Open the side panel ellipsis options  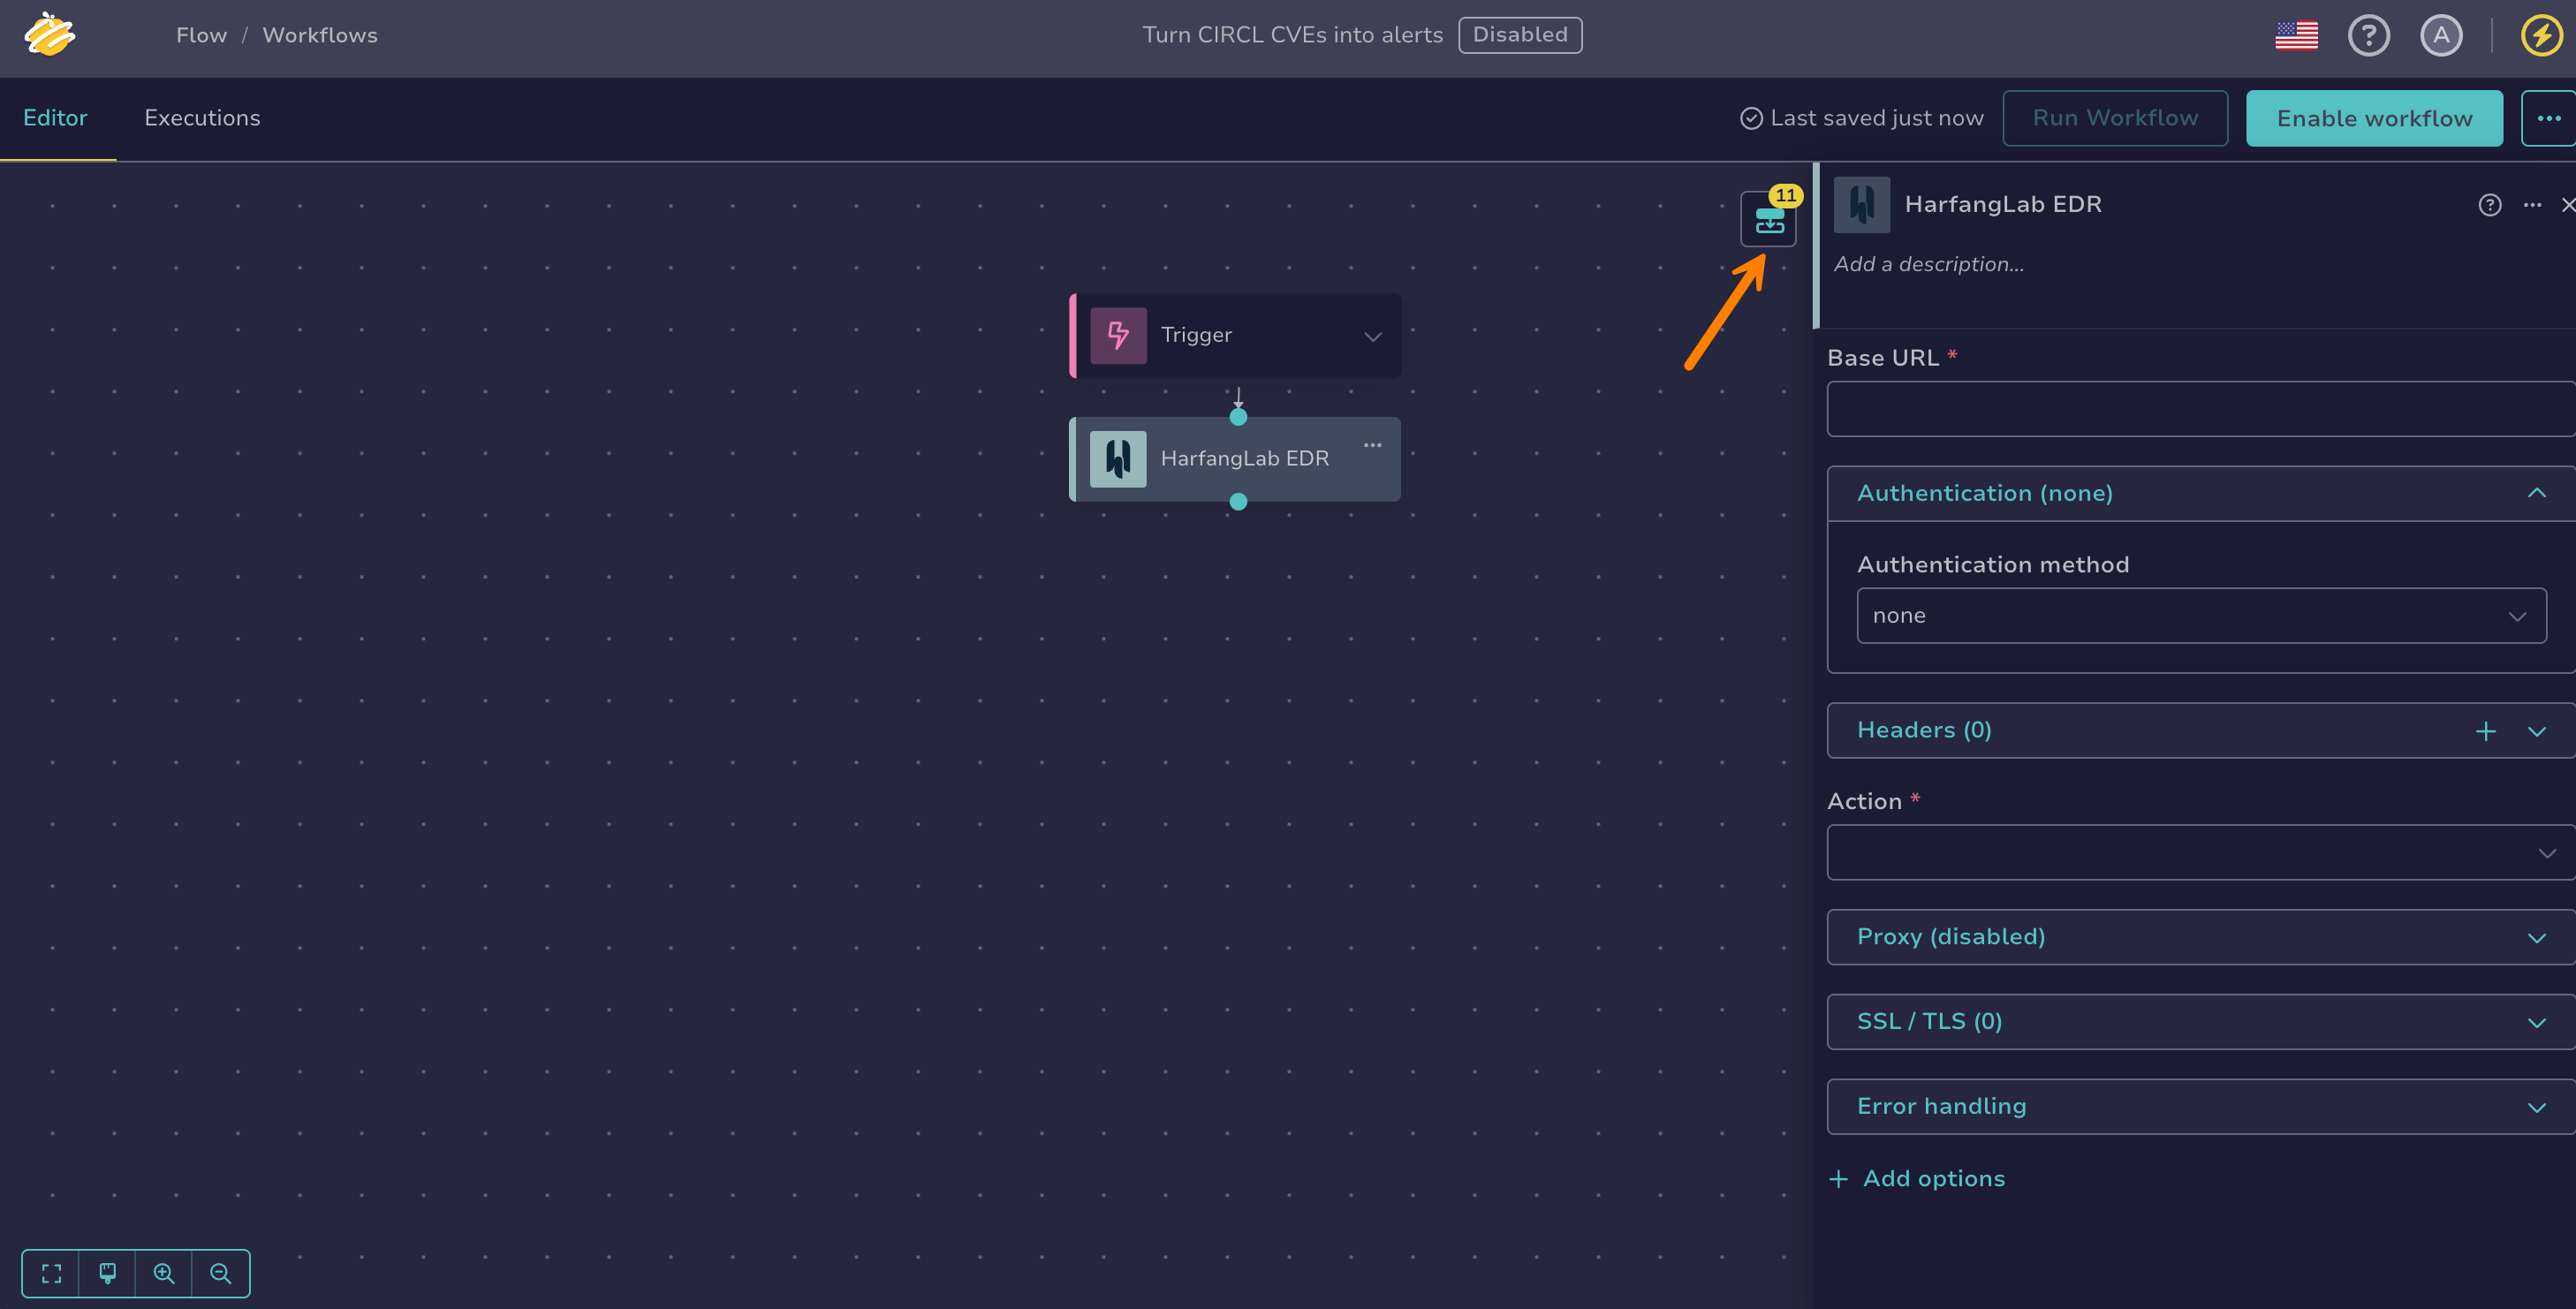[2532, 205]
